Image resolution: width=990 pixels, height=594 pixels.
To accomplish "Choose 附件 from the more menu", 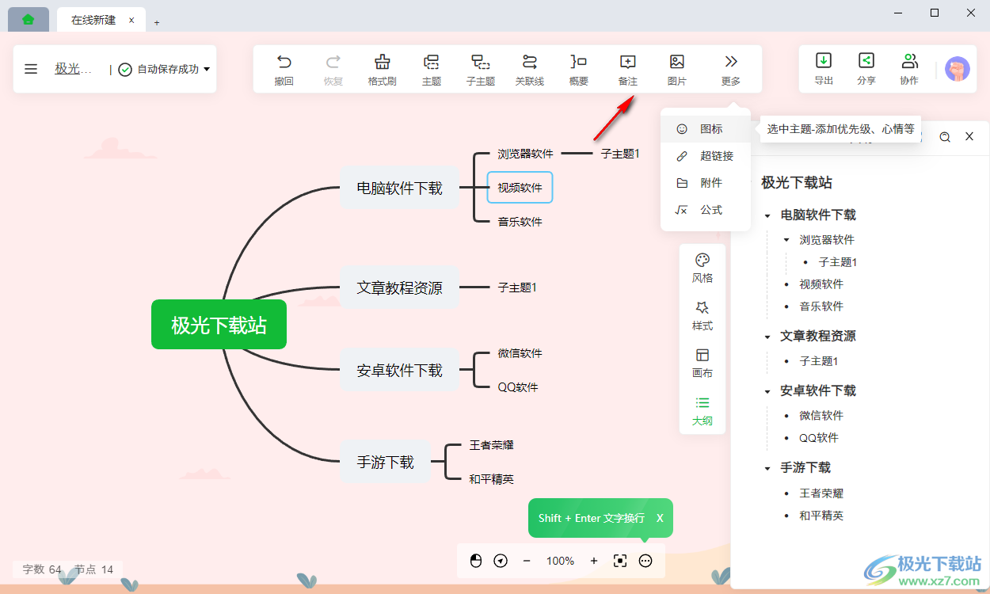I will pos(706,183).
